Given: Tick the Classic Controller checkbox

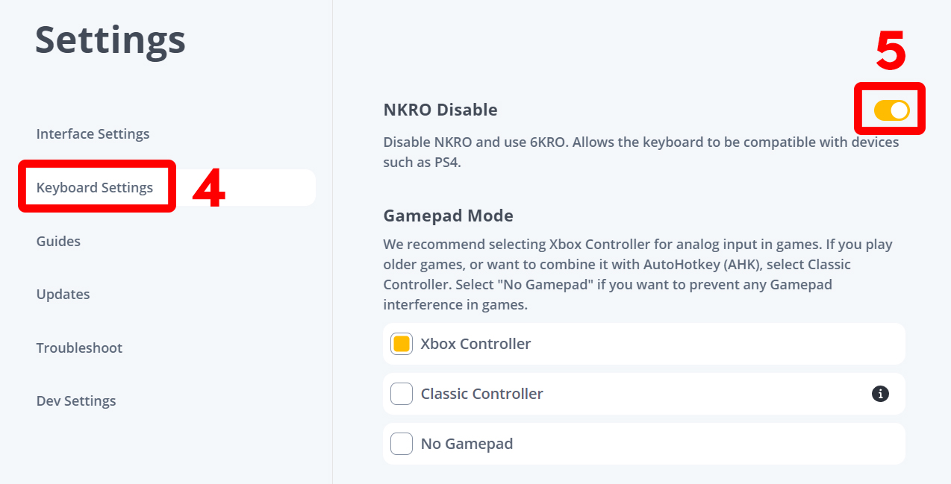Looking at the screenshot, I should point(402,394).
